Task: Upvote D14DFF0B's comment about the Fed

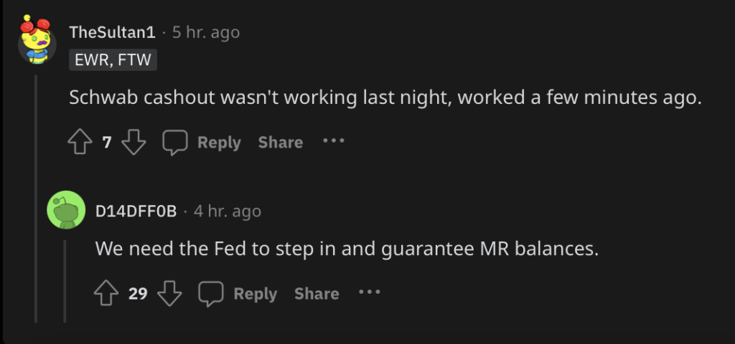Action: 106,293
